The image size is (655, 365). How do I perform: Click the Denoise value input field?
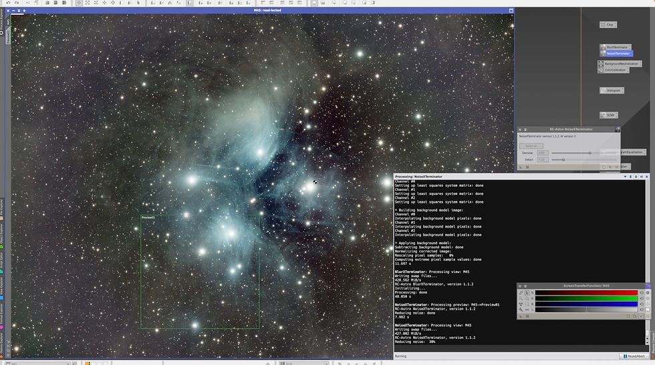pos(543,153)
